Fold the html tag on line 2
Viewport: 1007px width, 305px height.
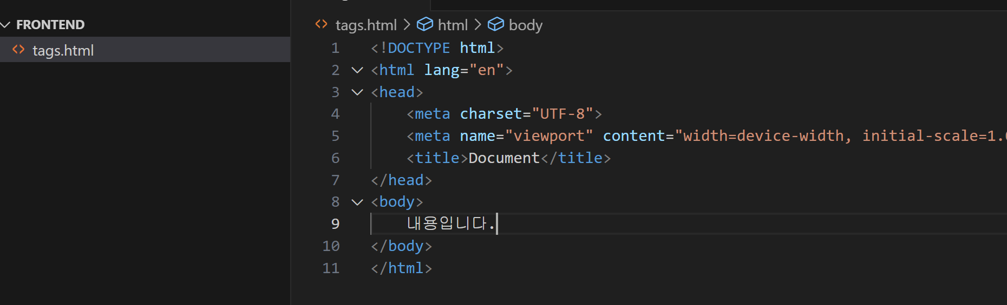[x=357, y=70]
